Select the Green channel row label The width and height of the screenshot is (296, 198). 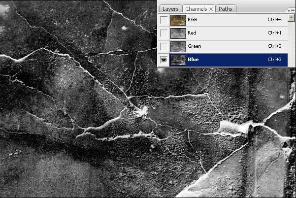pos(194,46)
